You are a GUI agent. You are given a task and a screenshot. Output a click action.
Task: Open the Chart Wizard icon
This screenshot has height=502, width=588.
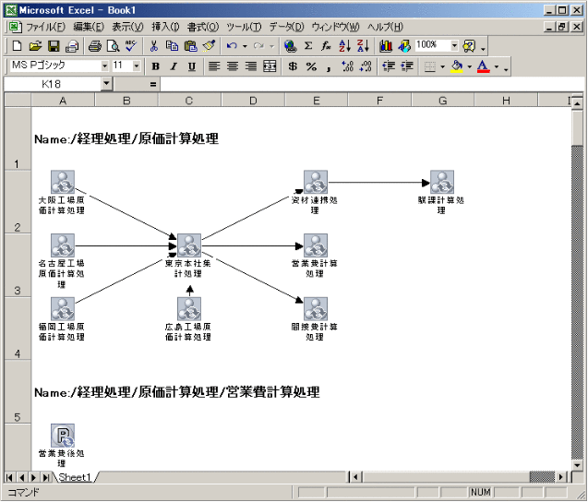(385, 45)
